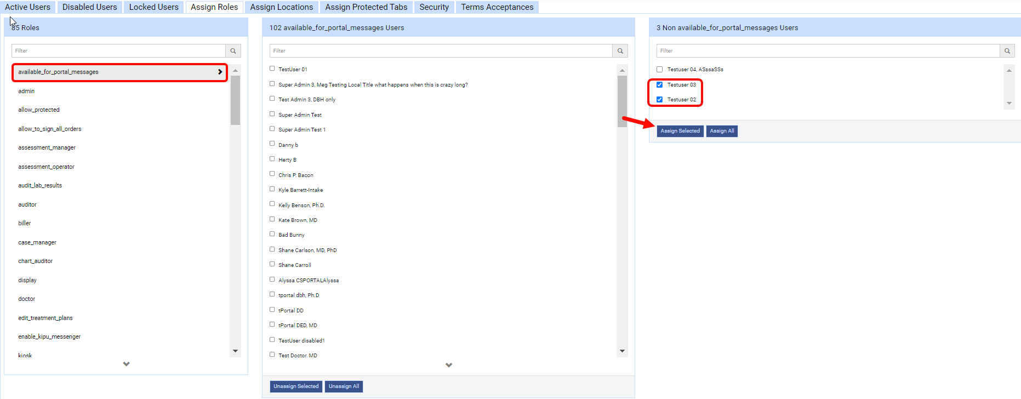
Task: Click the Unassign All button
Action: click(x=344, y=386)
